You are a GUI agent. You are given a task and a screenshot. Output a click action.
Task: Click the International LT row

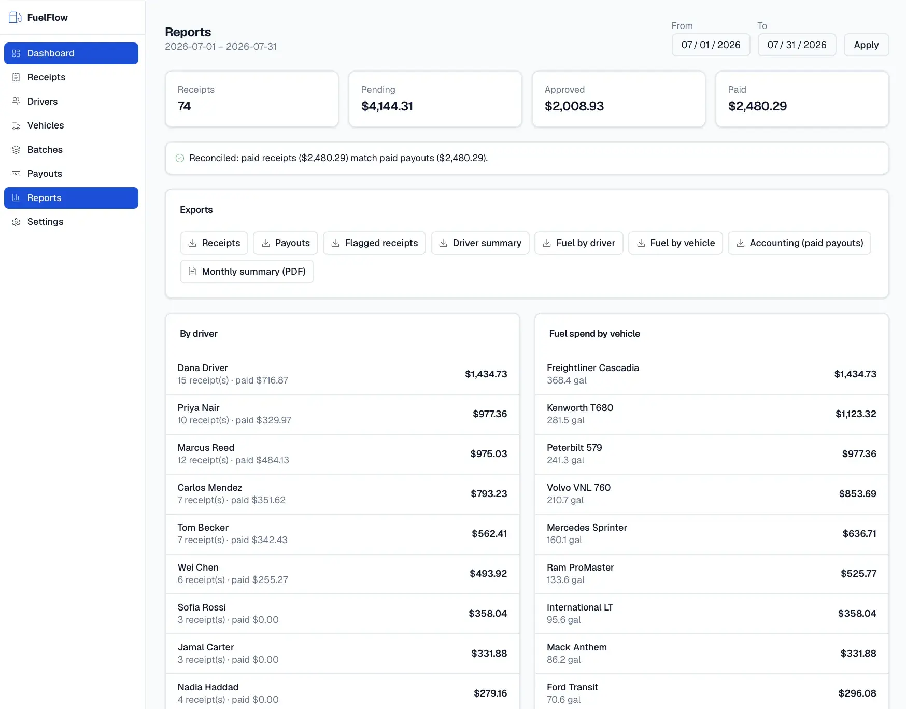tap(712, 614)
